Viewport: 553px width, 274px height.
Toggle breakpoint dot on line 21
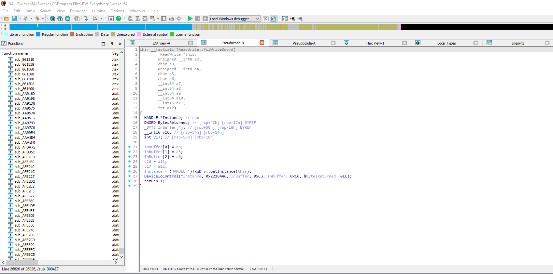130,147
